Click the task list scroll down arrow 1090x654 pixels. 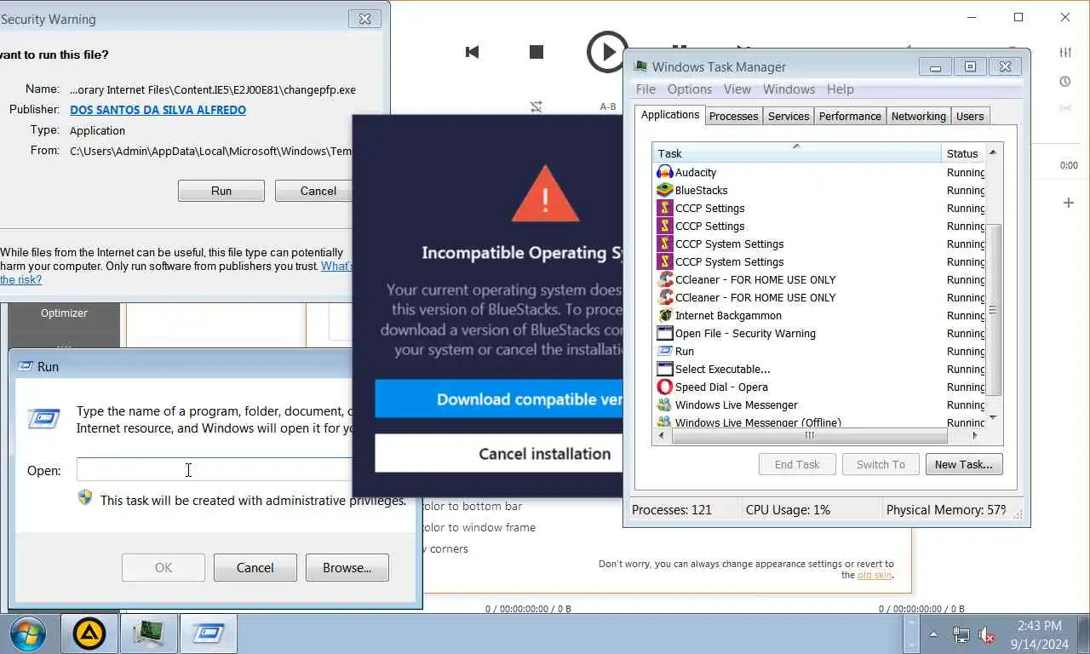993,418
